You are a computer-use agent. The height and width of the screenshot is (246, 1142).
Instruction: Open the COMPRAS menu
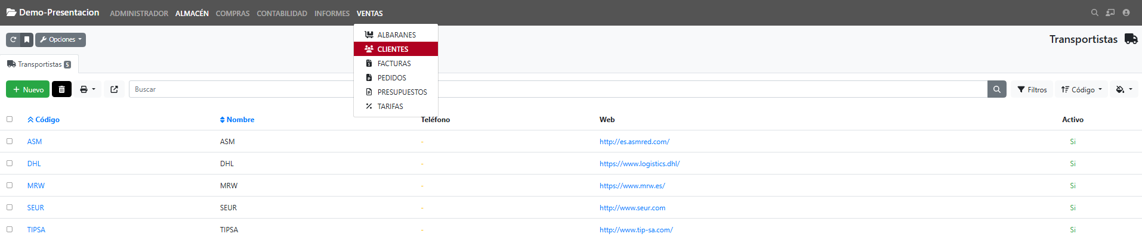click(x=233, y=13)
